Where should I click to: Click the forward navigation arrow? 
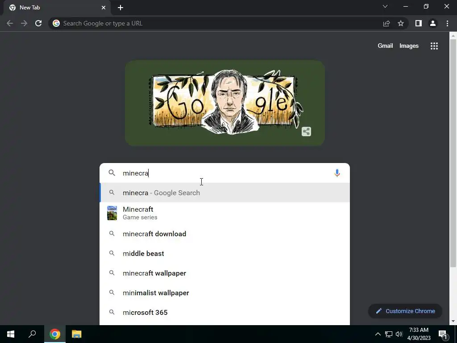point(24,23)
